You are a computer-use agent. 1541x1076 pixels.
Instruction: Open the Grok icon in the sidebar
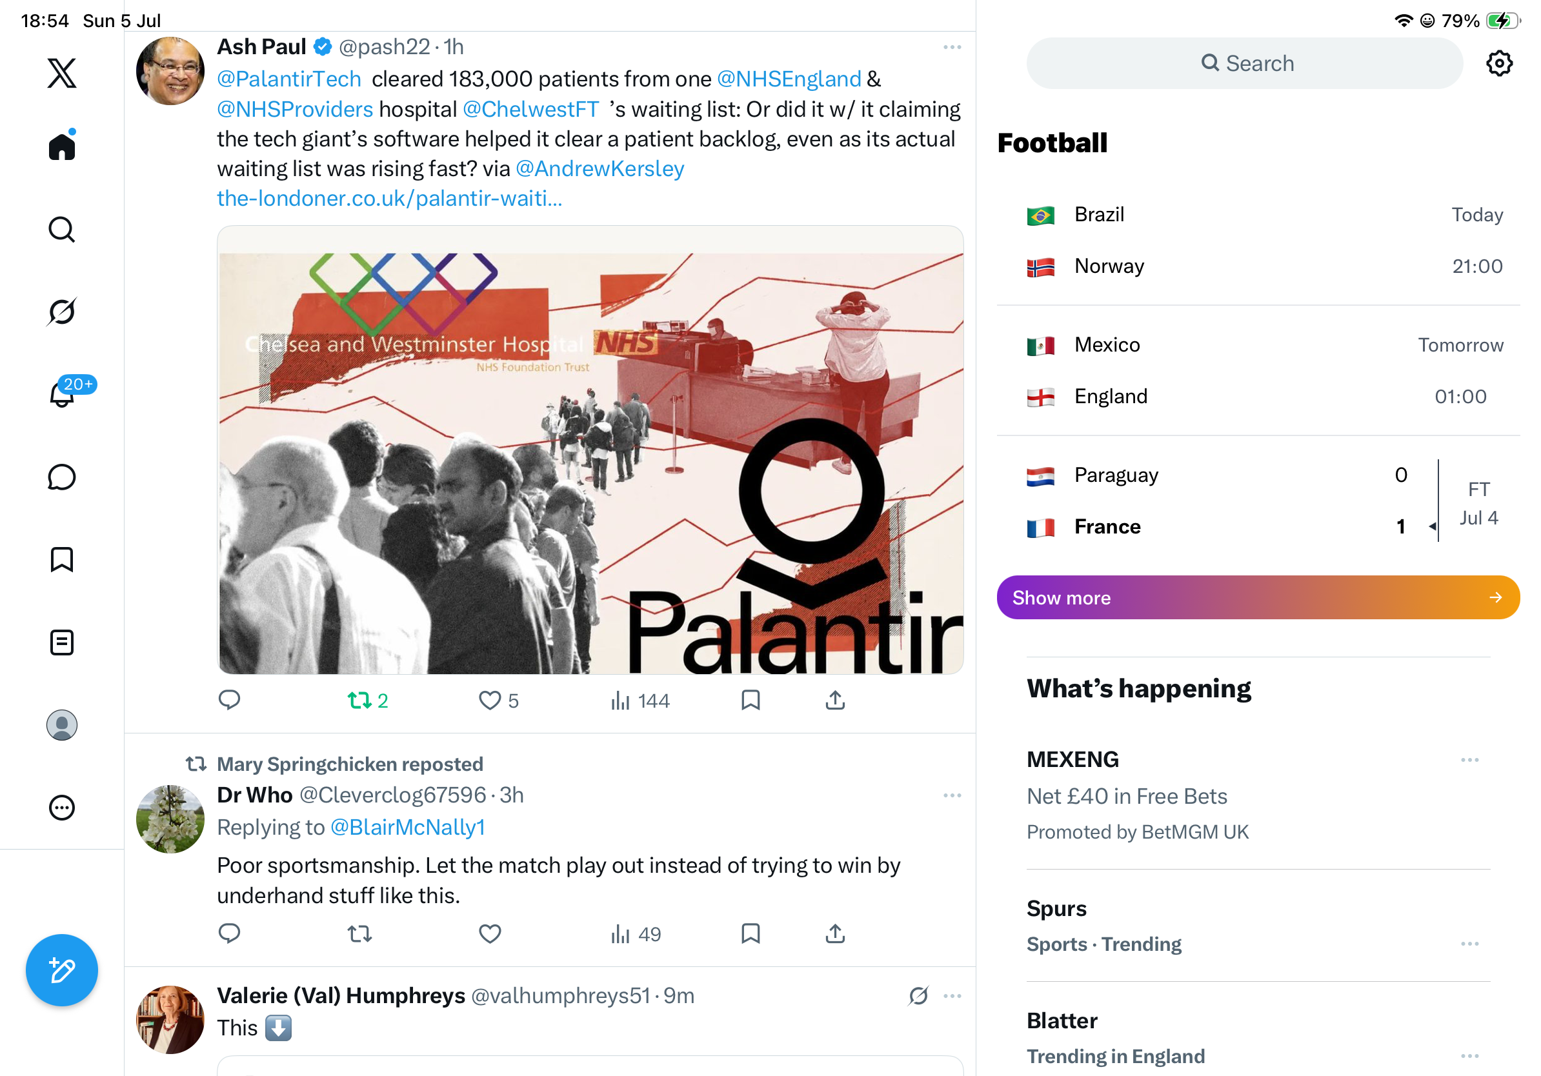(62, 312)
